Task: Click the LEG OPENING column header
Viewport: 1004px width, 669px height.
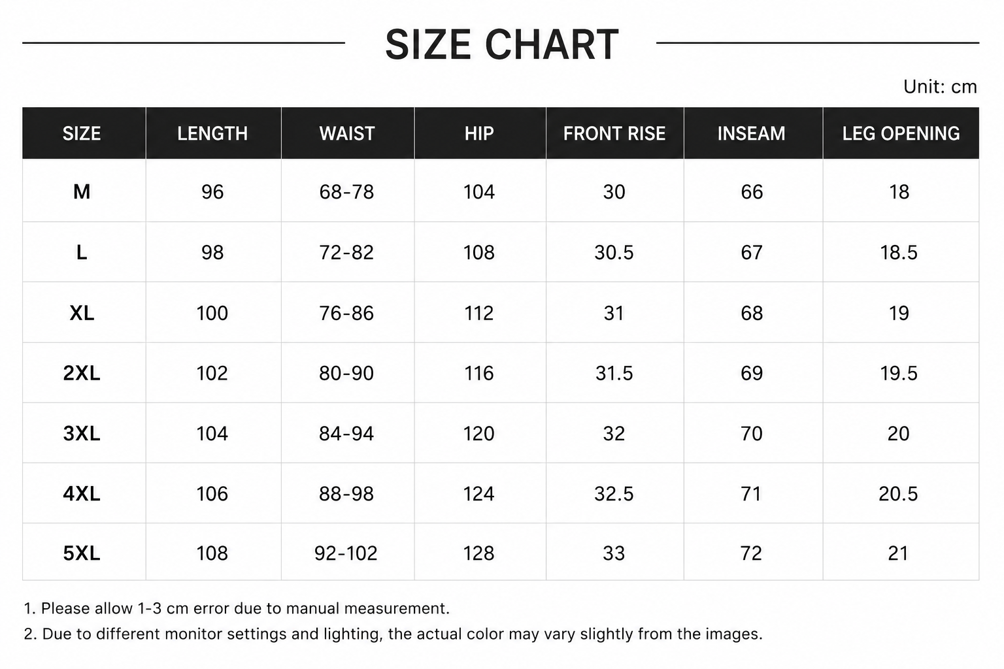Action: [x=901, y=133]
